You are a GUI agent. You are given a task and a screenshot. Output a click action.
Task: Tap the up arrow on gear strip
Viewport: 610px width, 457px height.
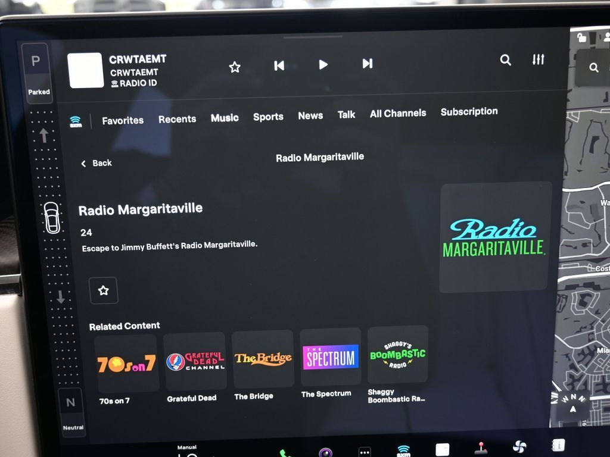point(44,135)
